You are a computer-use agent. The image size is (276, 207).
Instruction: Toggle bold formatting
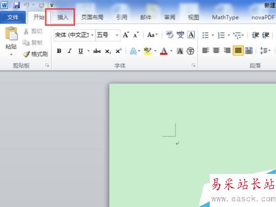click(x=59, y=51)
